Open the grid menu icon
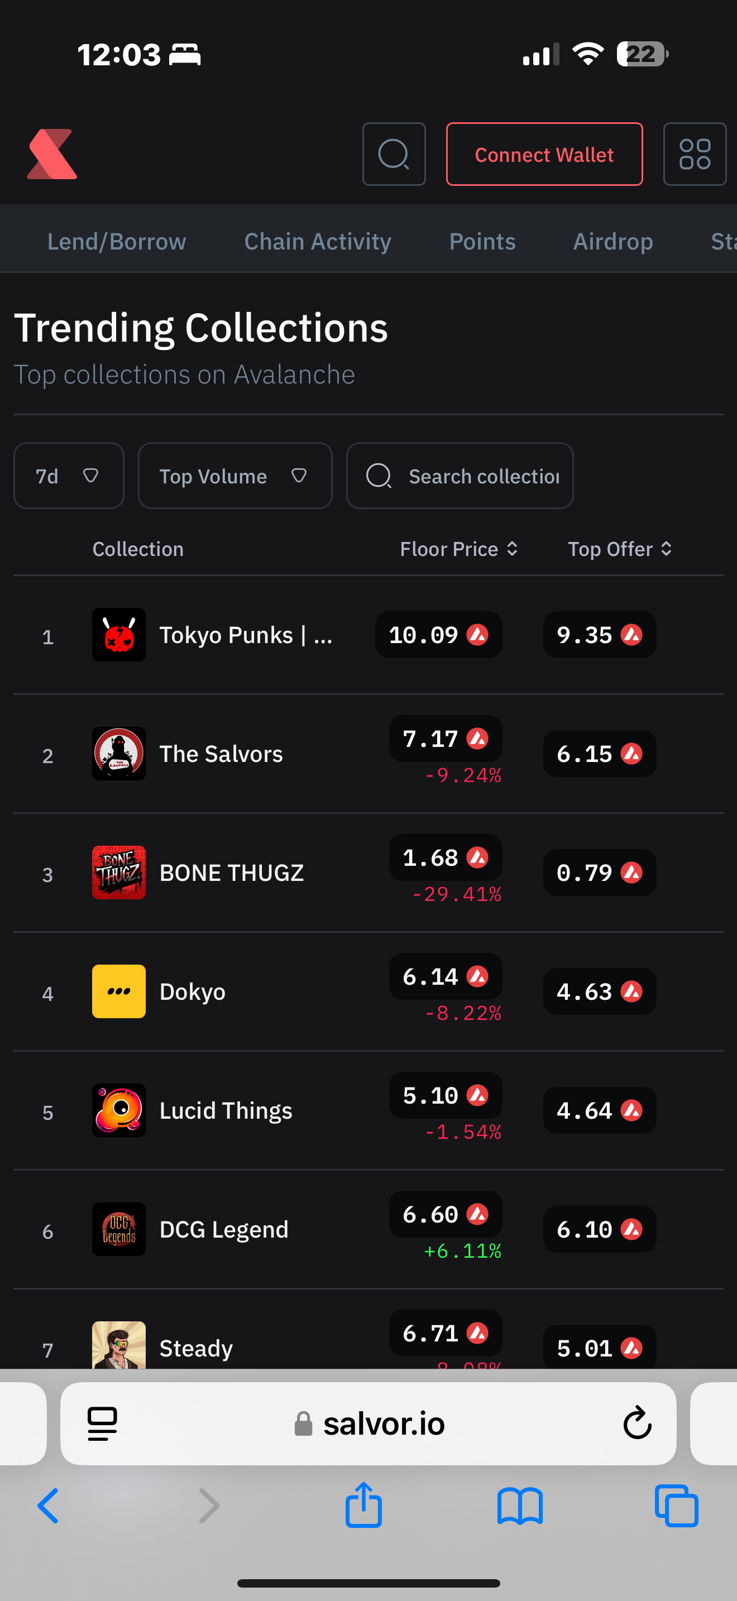 coord(694,154)
